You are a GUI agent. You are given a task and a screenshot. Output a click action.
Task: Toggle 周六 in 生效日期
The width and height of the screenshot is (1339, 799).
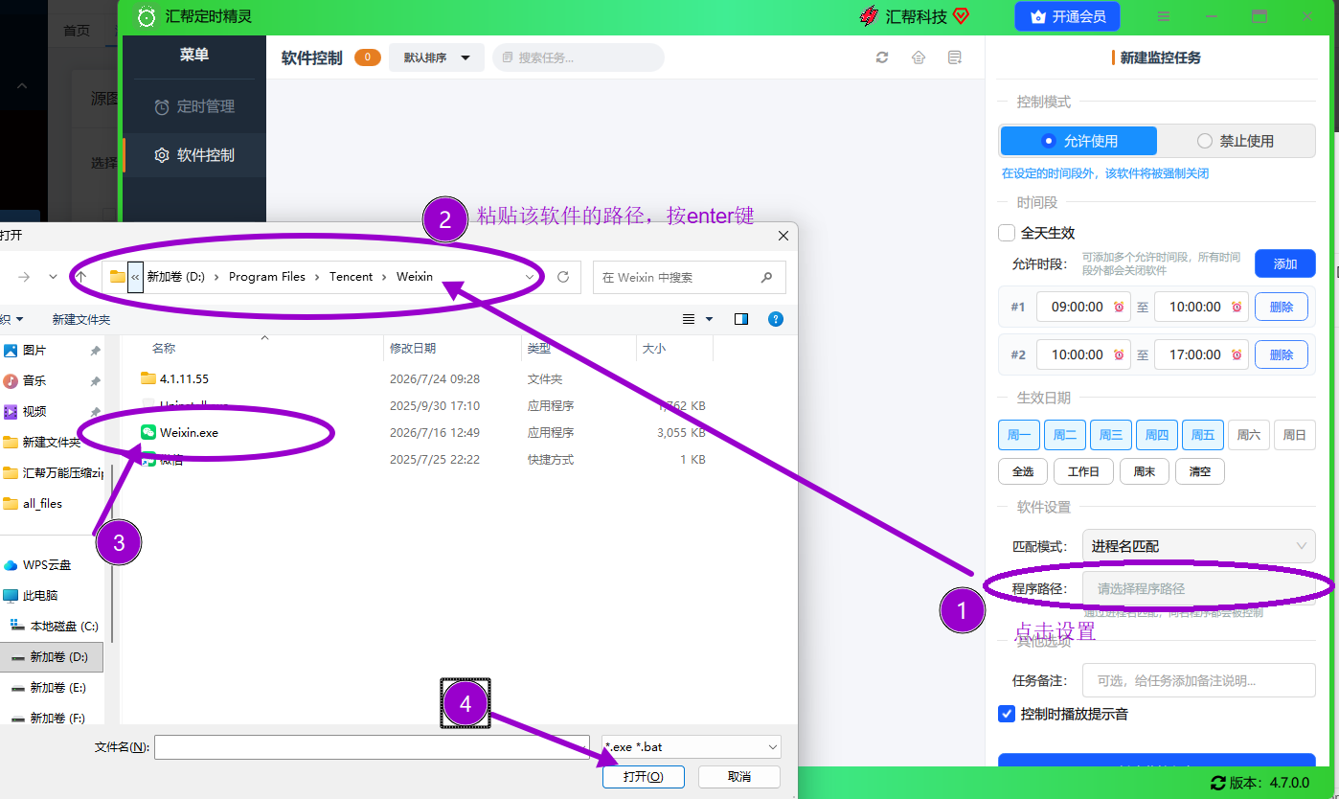tap(1249, 435)
